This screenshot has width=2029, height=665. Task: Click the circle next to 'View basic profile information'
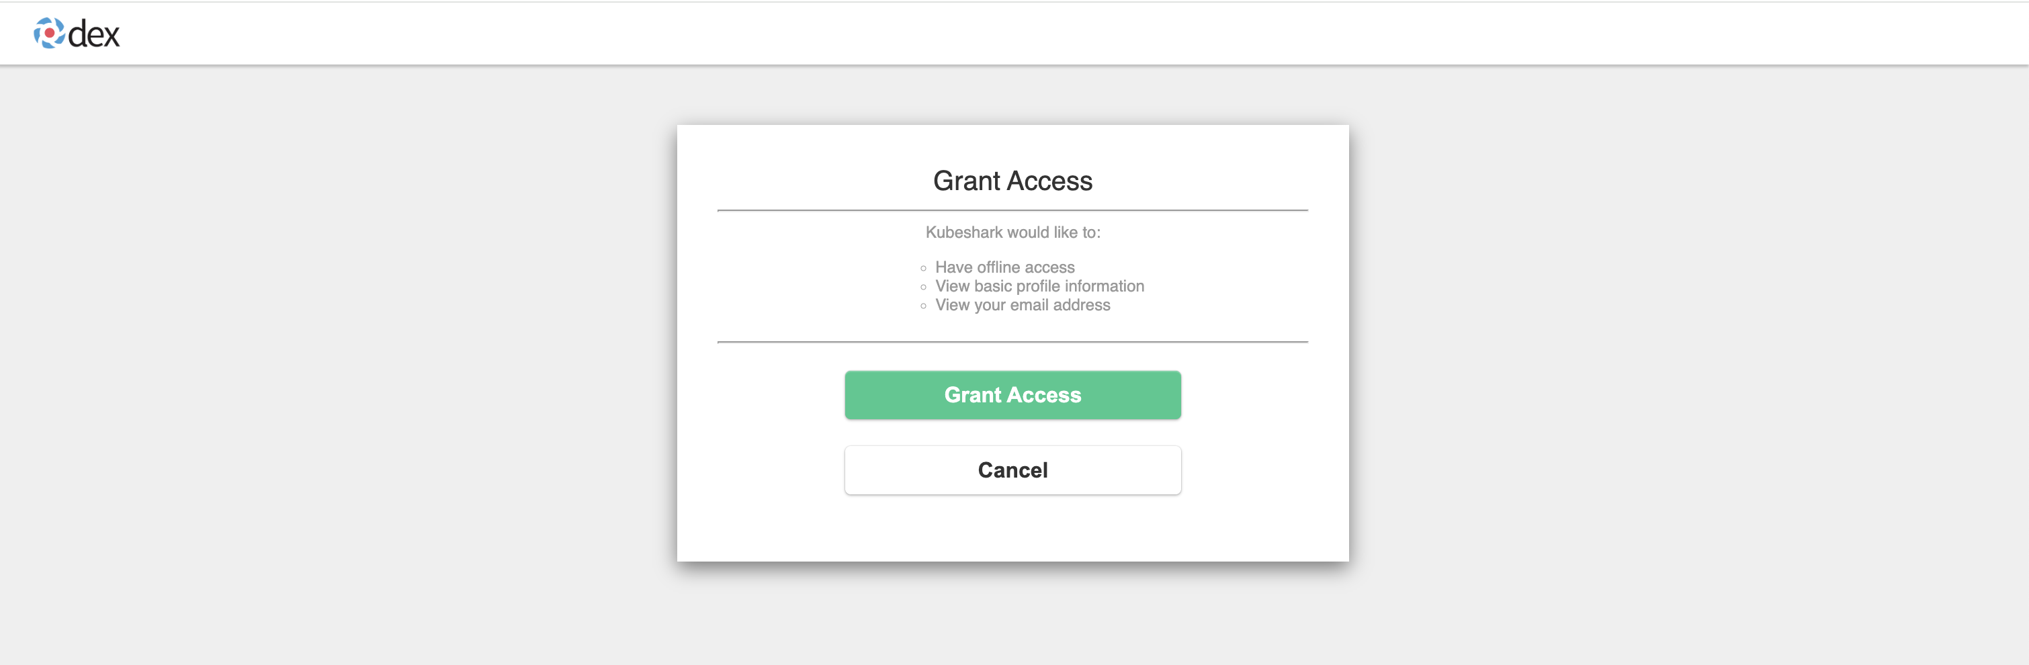tap(923, 287)
